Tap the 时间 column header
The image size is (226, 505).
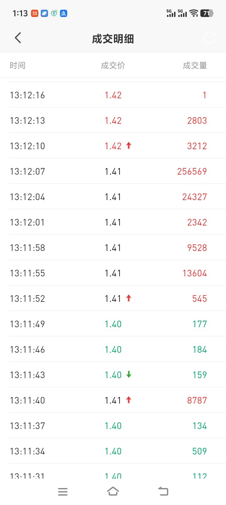pos(18,65)
